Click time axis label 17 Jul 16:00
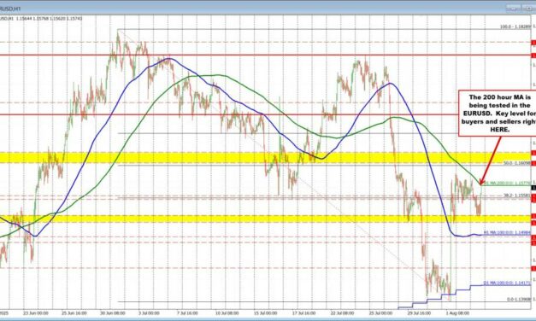The width and height of the screenshot is (536, 321). coord(303,312)
